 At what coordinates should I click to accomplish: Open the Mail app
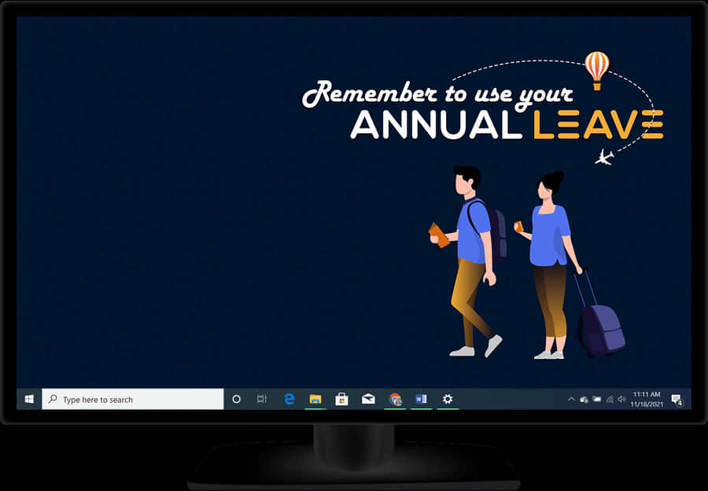(368, 399)
